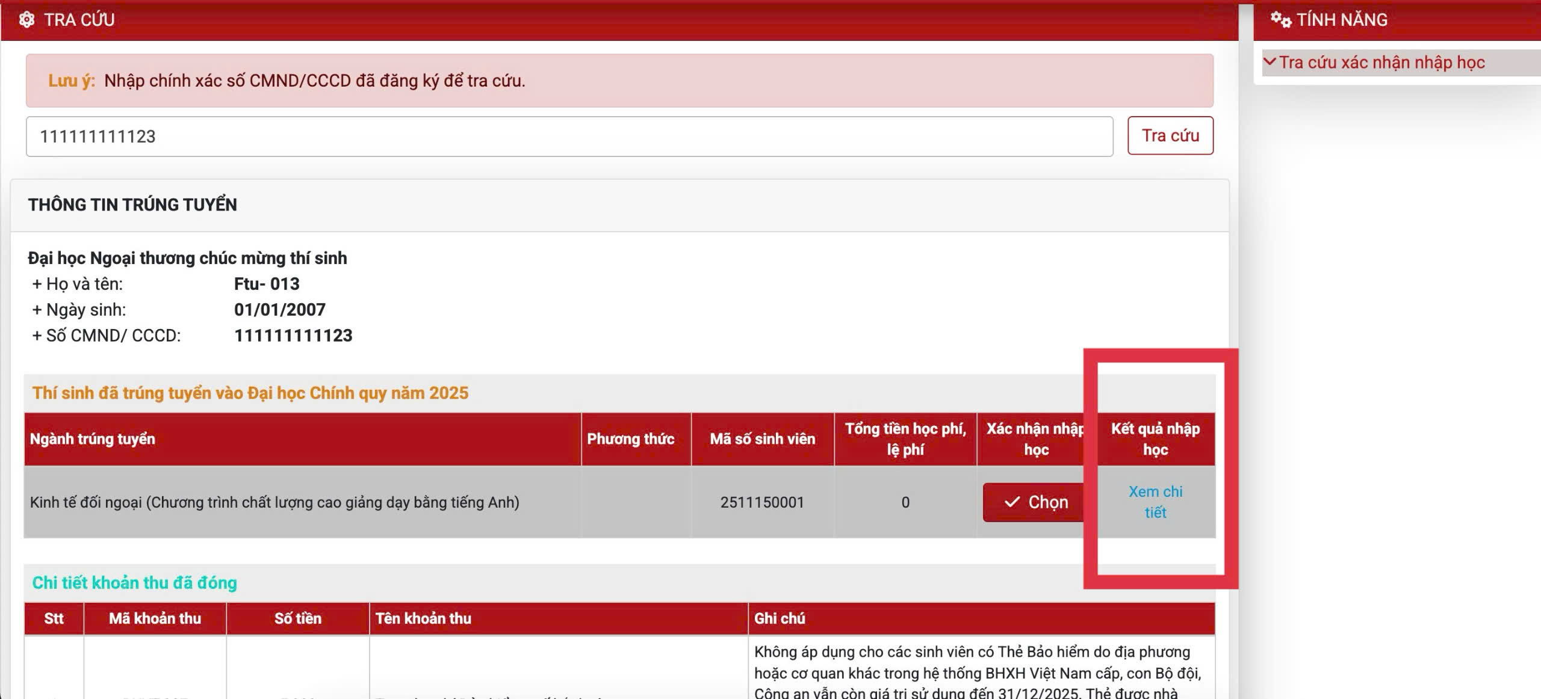Click the gear icon beside TRA CỨU

tap(26, 20)
